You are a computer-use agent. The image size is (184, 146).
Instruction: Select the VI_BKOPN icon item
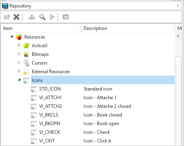49,124
